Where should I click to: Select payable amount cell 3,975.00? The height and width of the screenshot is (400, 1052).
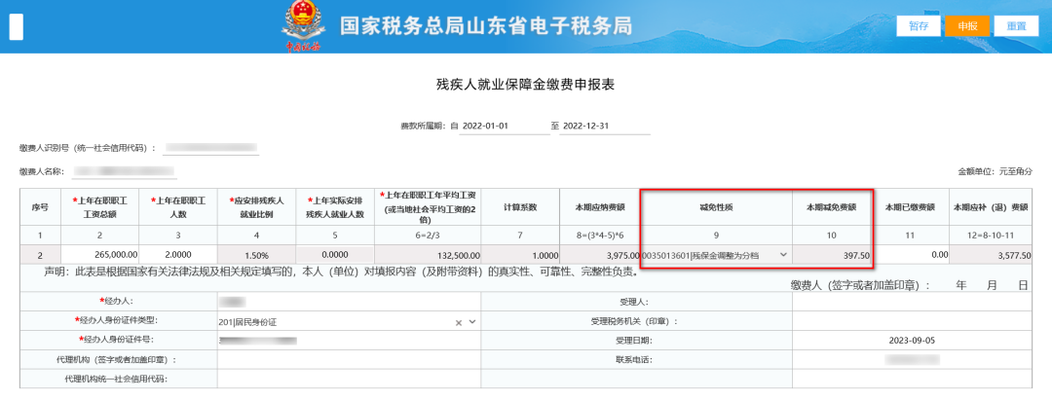pyautogui.click(x=600, y=255)
